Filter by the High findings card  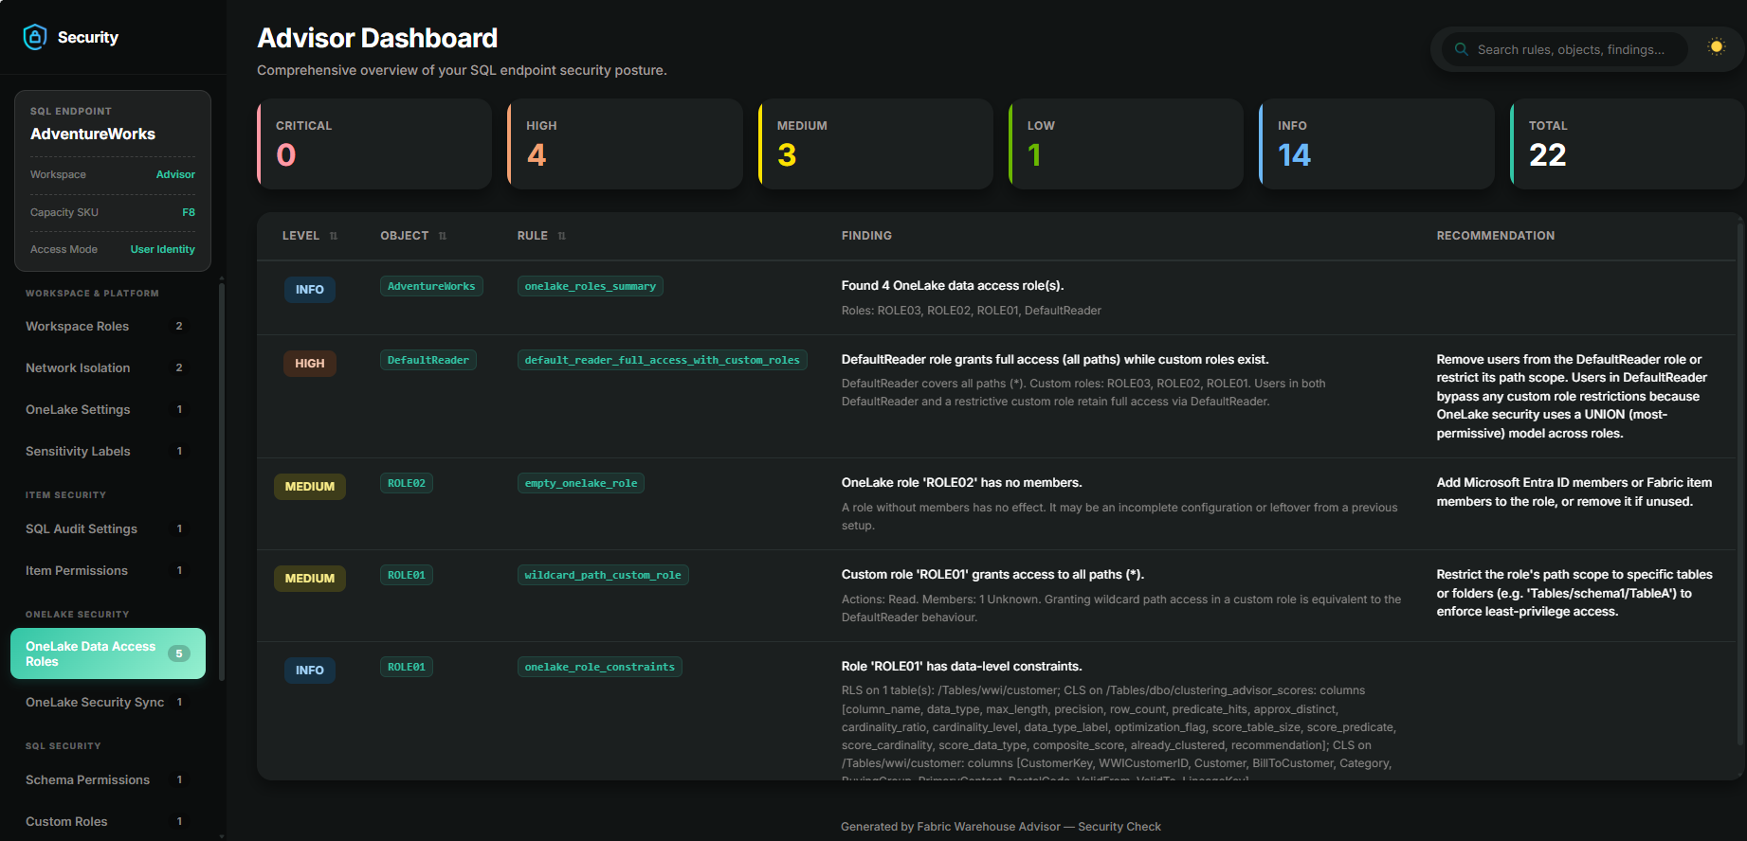(625, 144)
